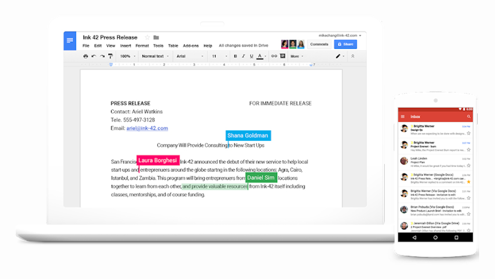This screenshot has width=495, height=279.
Task: Star the Brian Pobuda New Product Launch email
Action: pos(469,214)
